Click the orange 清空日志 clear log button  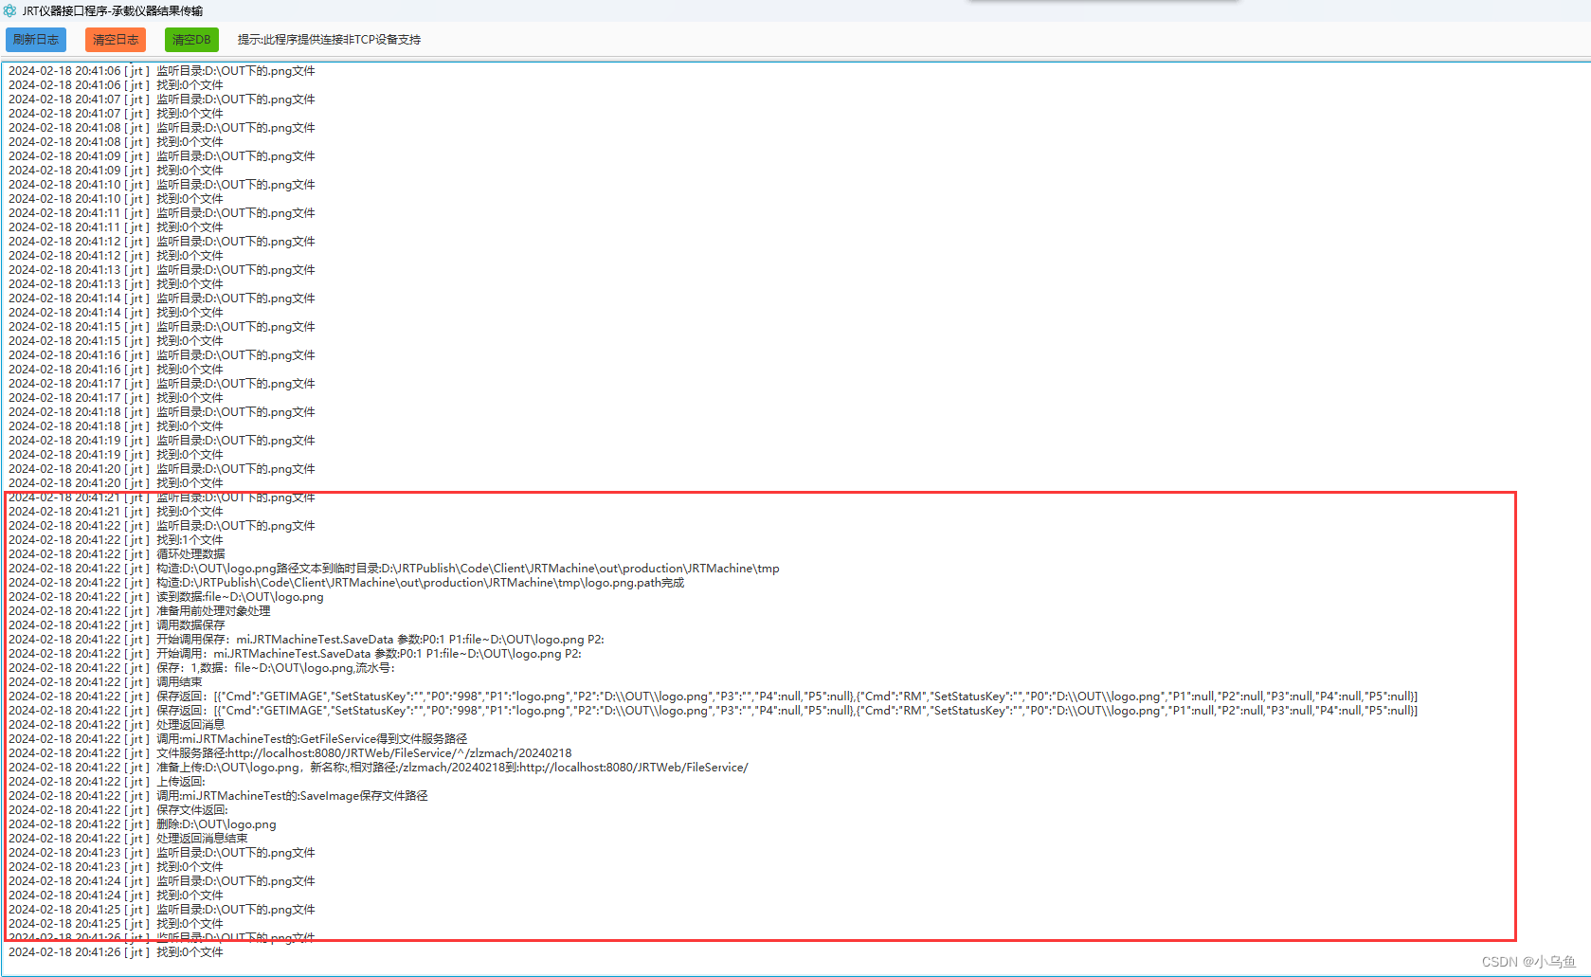[x=116, y=40]
